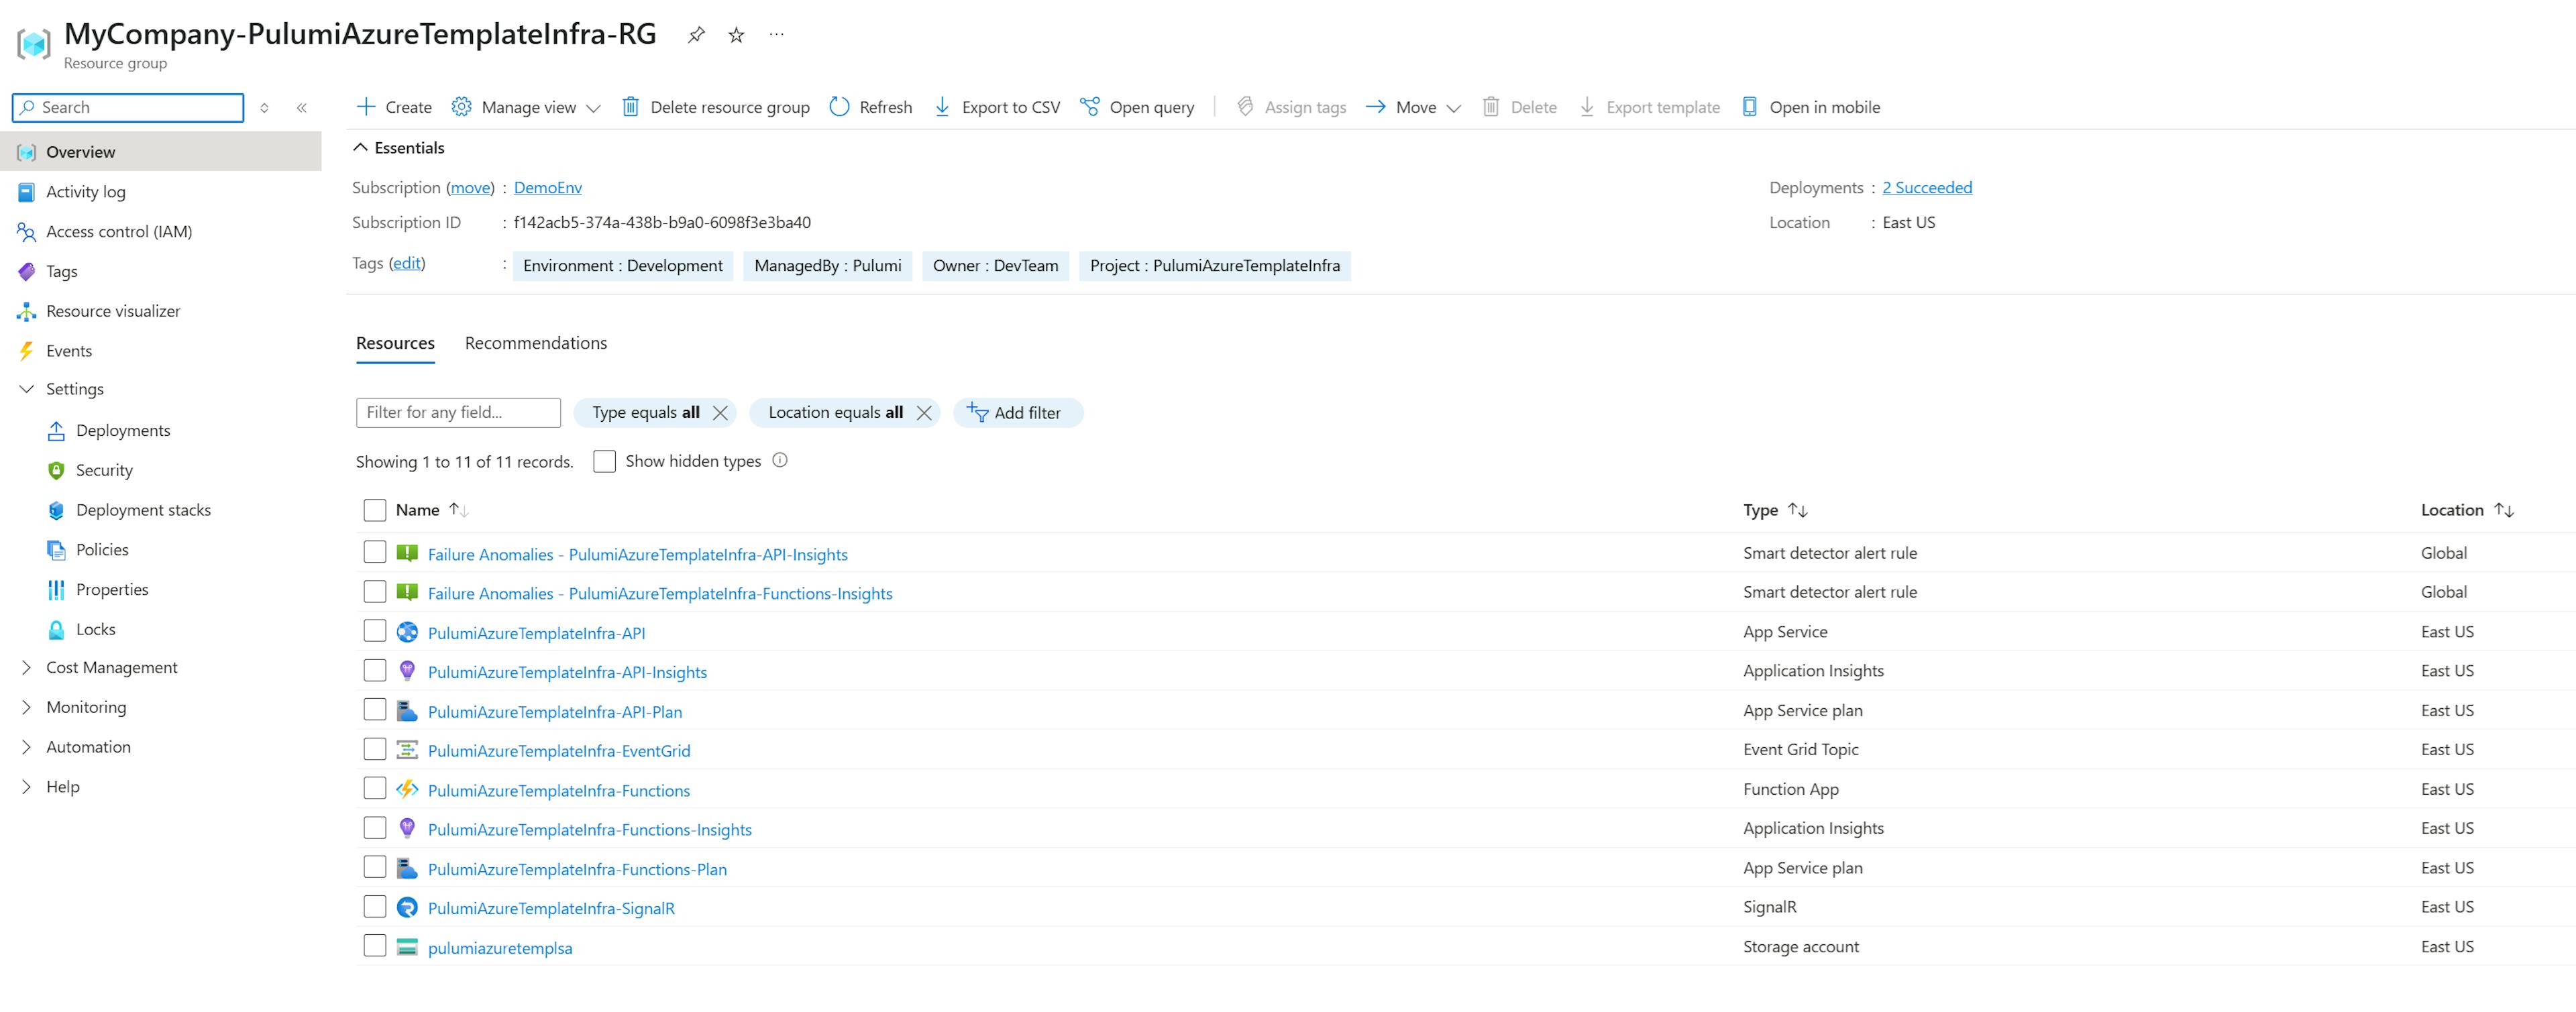Select all resources using header checkbox
The height and width of the screenshot is (1012, 2576).
[374, 509]
